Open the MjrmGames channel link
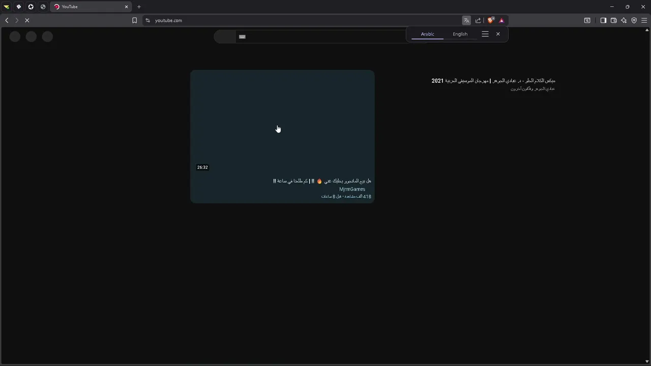This screenshot has width=651, height=366. [x=352, y=189]
